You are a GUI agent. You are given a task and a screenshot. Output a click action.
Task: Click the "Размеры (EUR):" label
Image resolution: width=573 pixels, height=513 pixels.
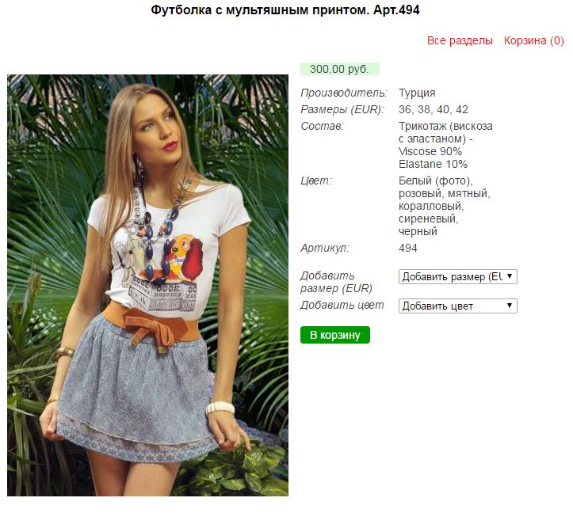(x=342, y=109)
